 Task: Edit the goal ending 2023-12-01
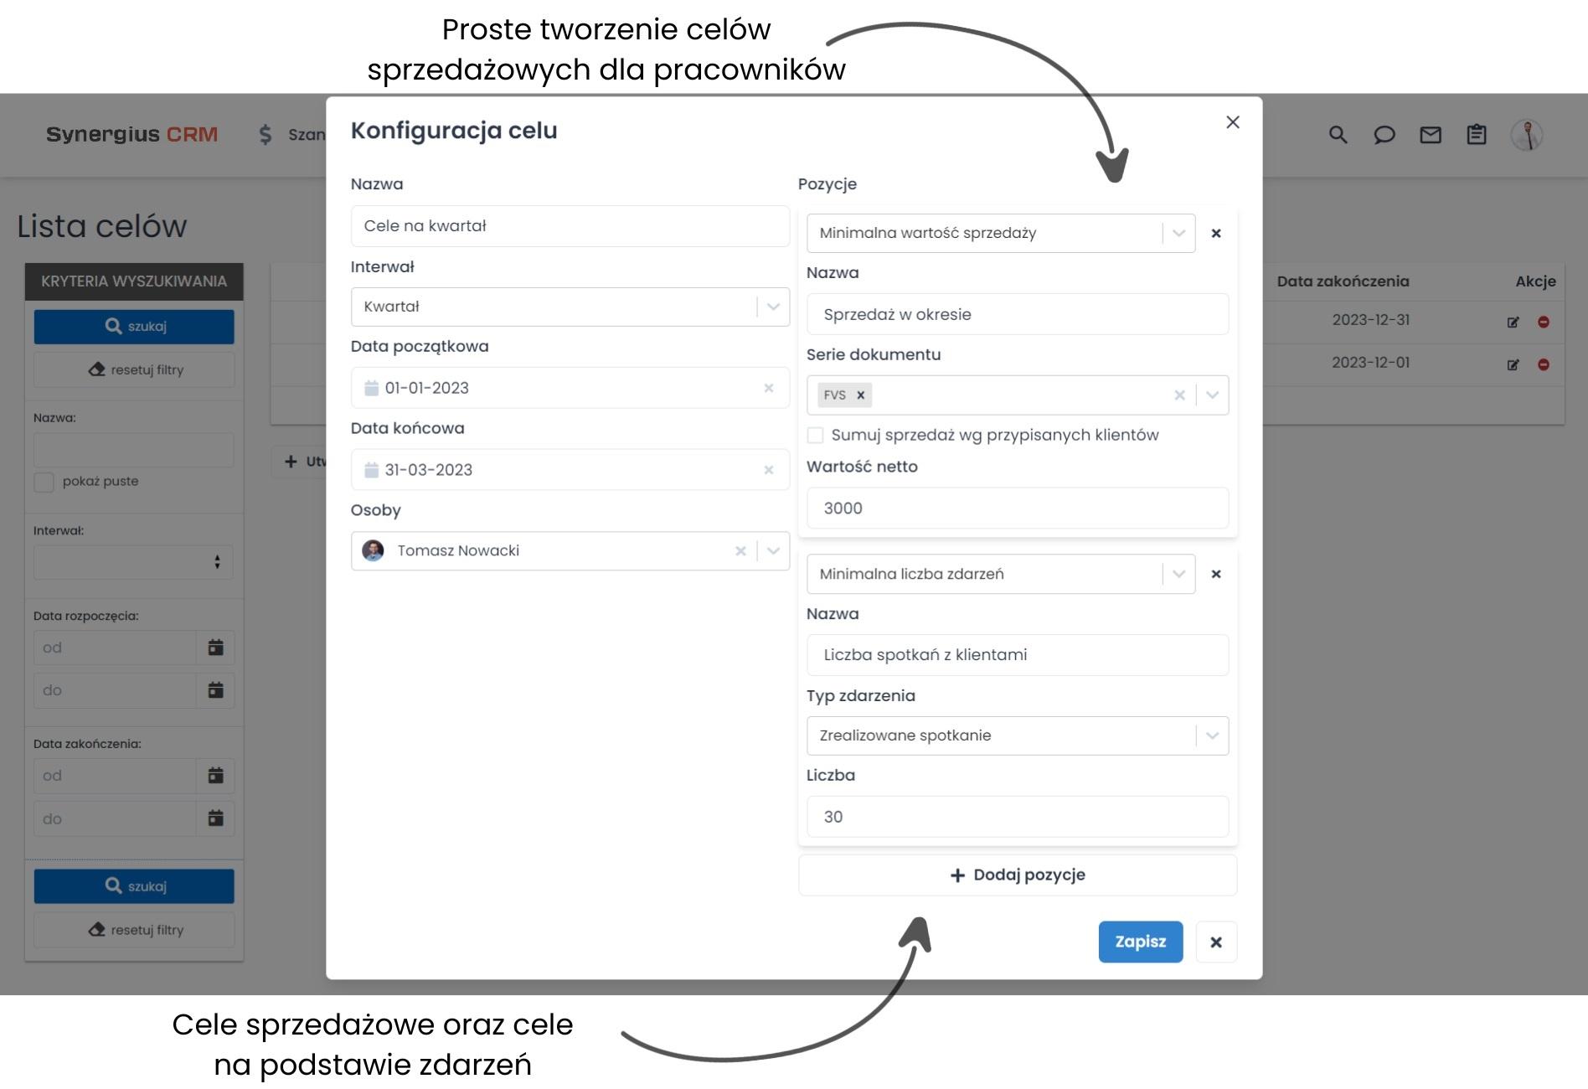click(1513, 364)
